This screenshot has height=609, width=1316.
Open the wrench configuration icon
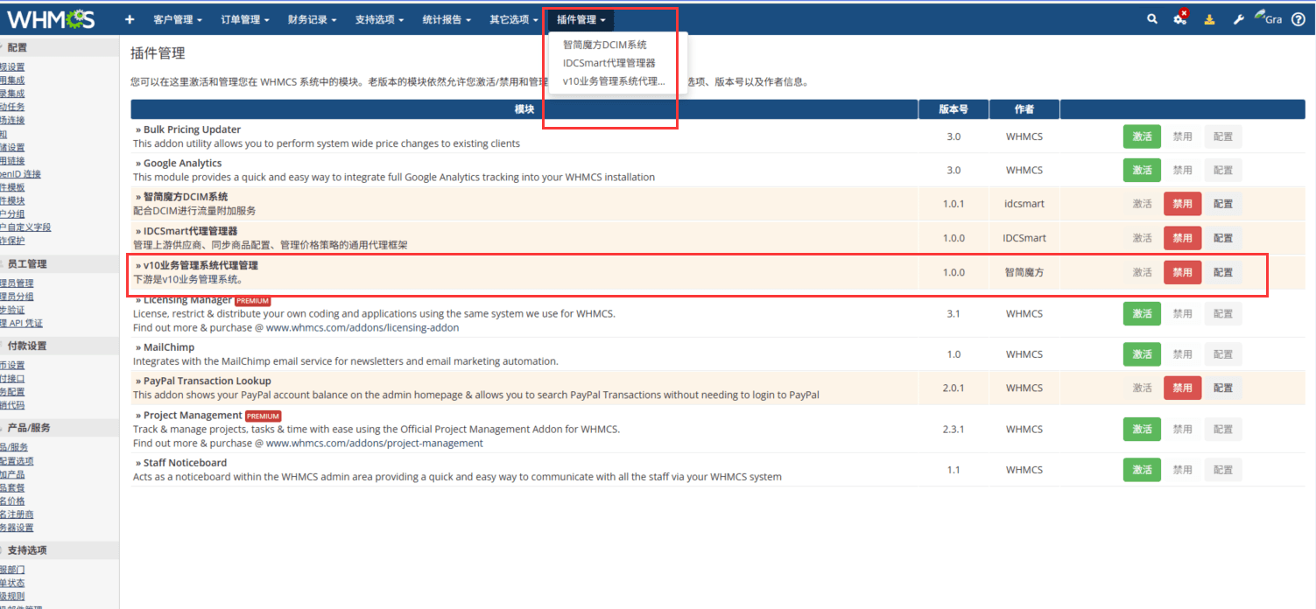pyautogui.click(x=1238, y=19)
